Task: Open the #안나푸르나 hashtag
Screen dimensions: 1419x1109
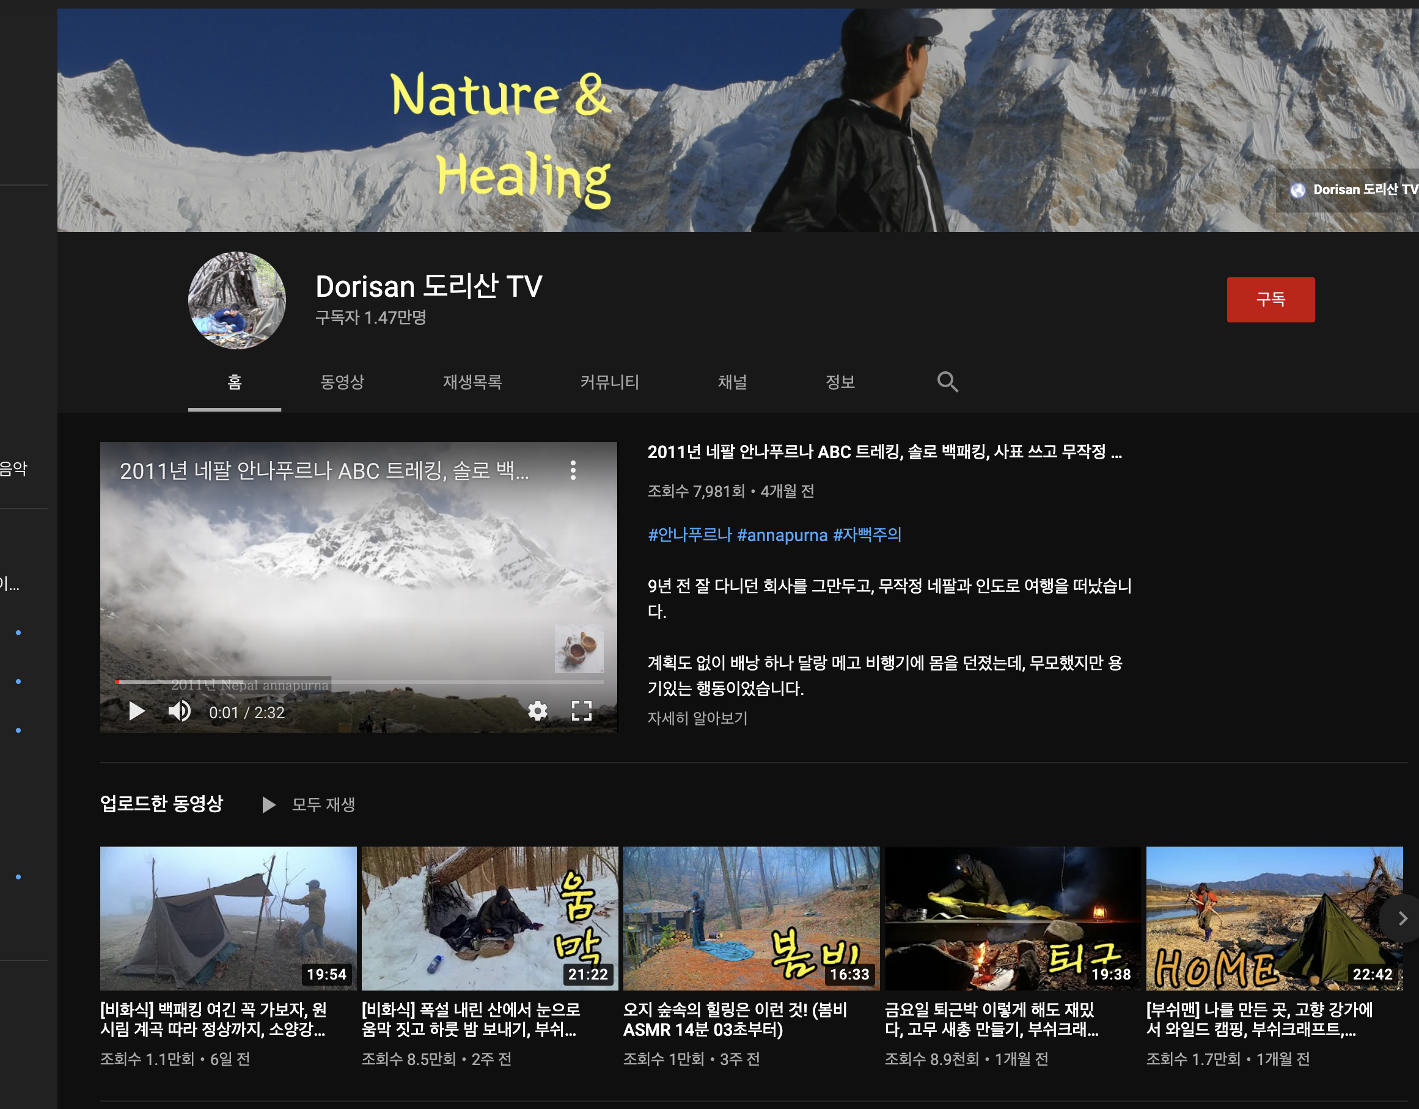Action: (x=690, y=535)
